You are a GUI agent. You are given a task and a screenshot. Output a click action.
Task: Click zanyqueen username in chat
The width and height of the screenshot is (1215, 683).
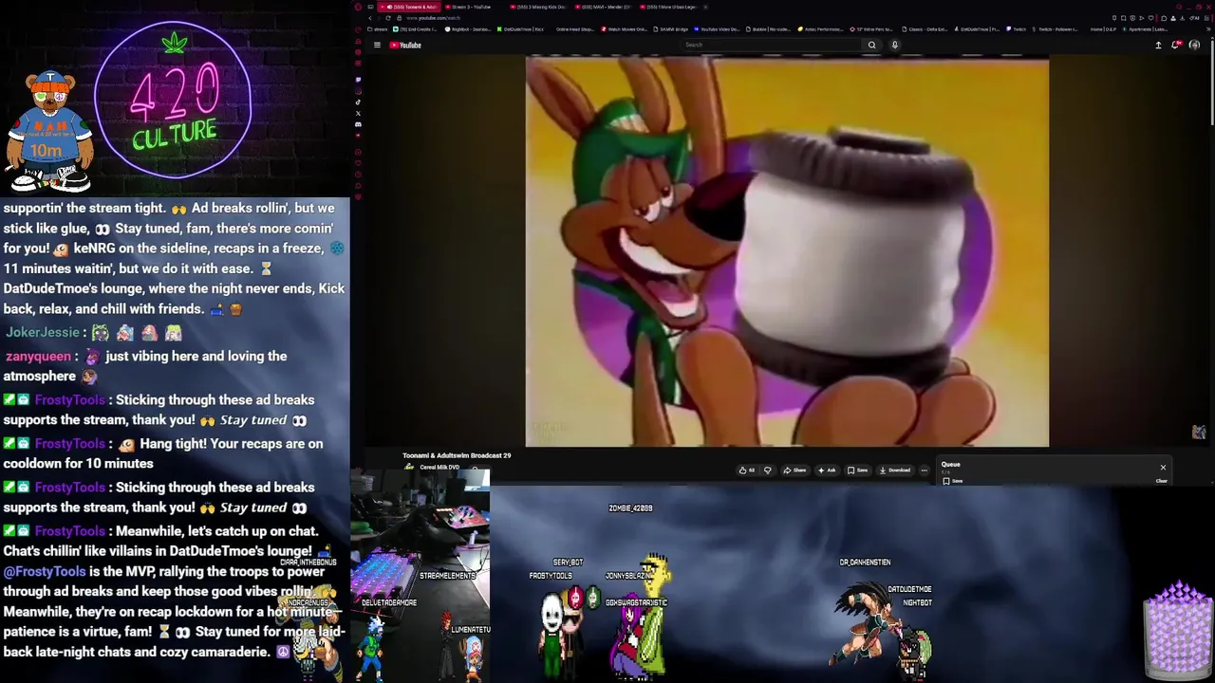pyautogui.click(x=38, y=357)
